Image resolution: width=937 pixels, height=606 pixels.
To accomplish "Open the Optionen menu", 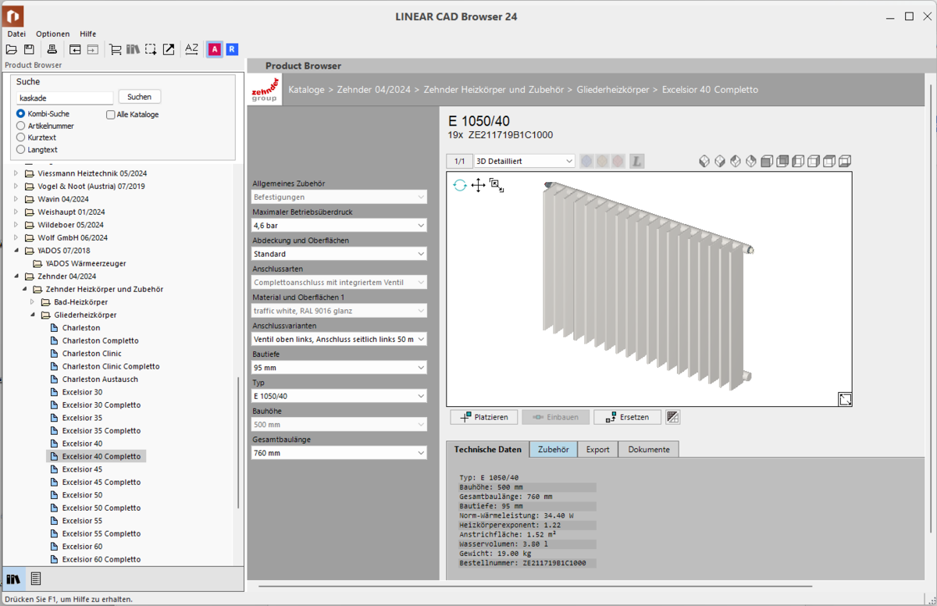I will [52, 34].
